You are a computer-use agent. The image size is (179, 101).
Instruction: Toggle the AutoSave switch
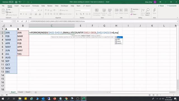pyautogui.click(x=11, y=2)
